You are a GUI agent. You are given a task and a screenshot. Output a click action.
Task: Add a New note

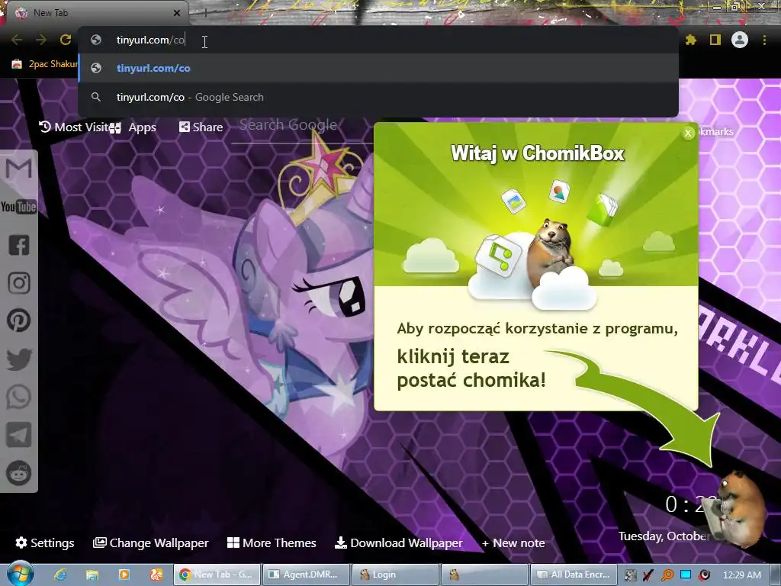513,543
